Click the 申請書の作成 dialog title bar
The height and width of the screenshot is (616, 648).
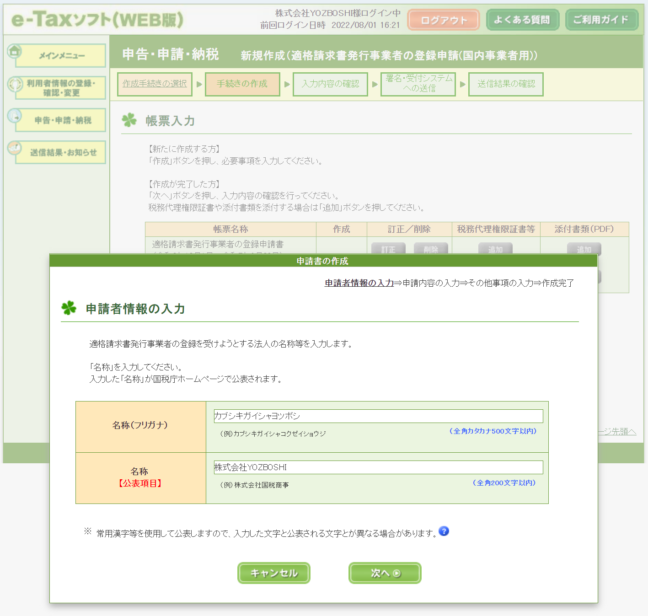point(323,261)
